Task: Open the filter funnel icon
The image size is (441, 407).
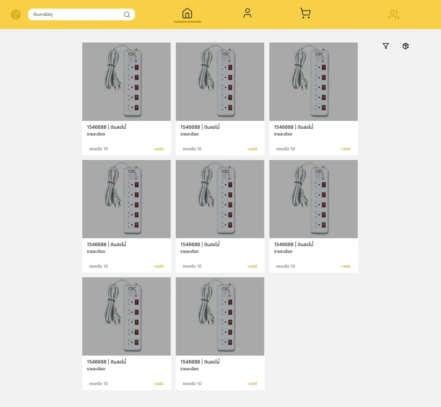Action: click(386, 46)
